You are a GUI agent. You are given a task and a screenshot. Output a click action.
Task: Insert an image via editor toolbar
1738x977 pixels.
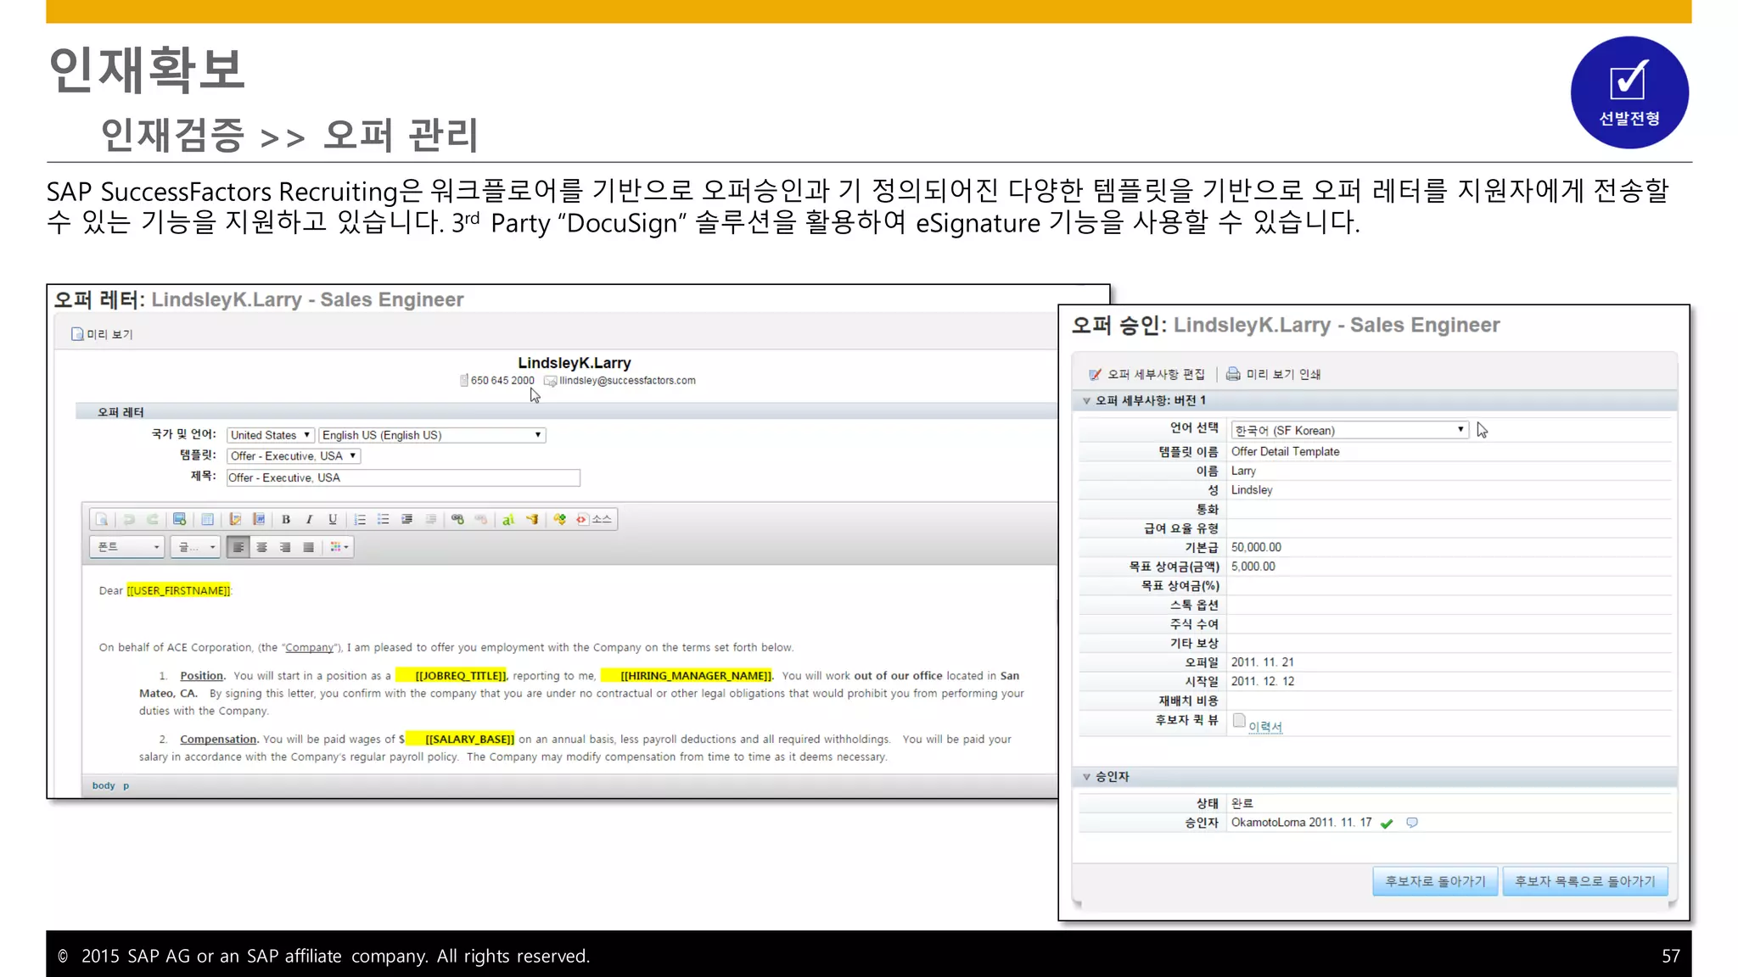pyautogui.click(x=179, y=520)
